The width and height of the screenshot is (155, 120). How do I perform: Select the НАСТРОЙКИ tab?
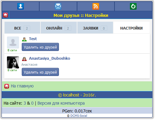pos(131,28)
